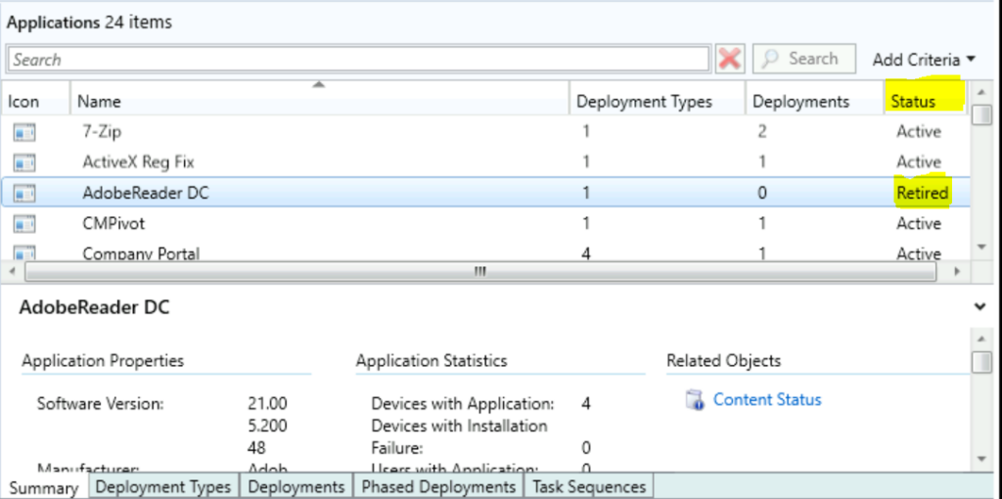Click the Deployments count for AdobeReader DC
This screenshot has height=499, width=1002.
(761, 193)
